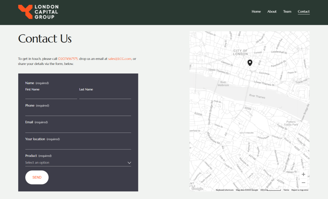Click into the Last Name field
This screenshot has width=328, height=199.
pos(105,96)
